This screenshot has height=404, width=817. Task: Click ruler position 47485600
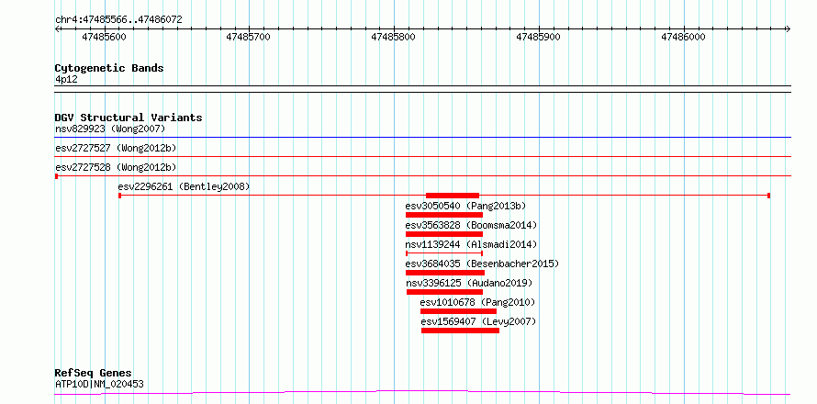104,37
